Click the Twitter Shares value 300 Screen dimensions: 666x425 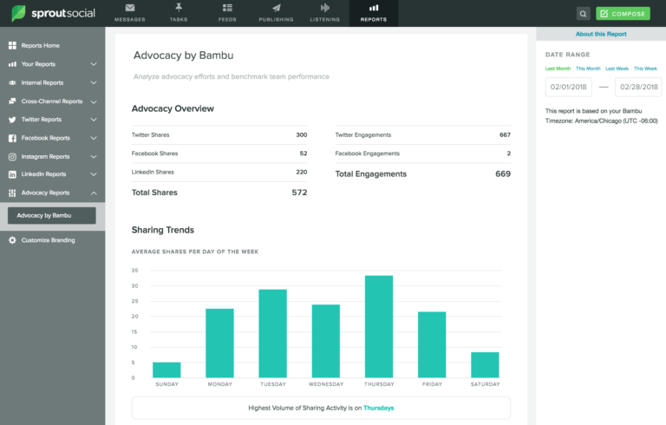tap(302, 134)
